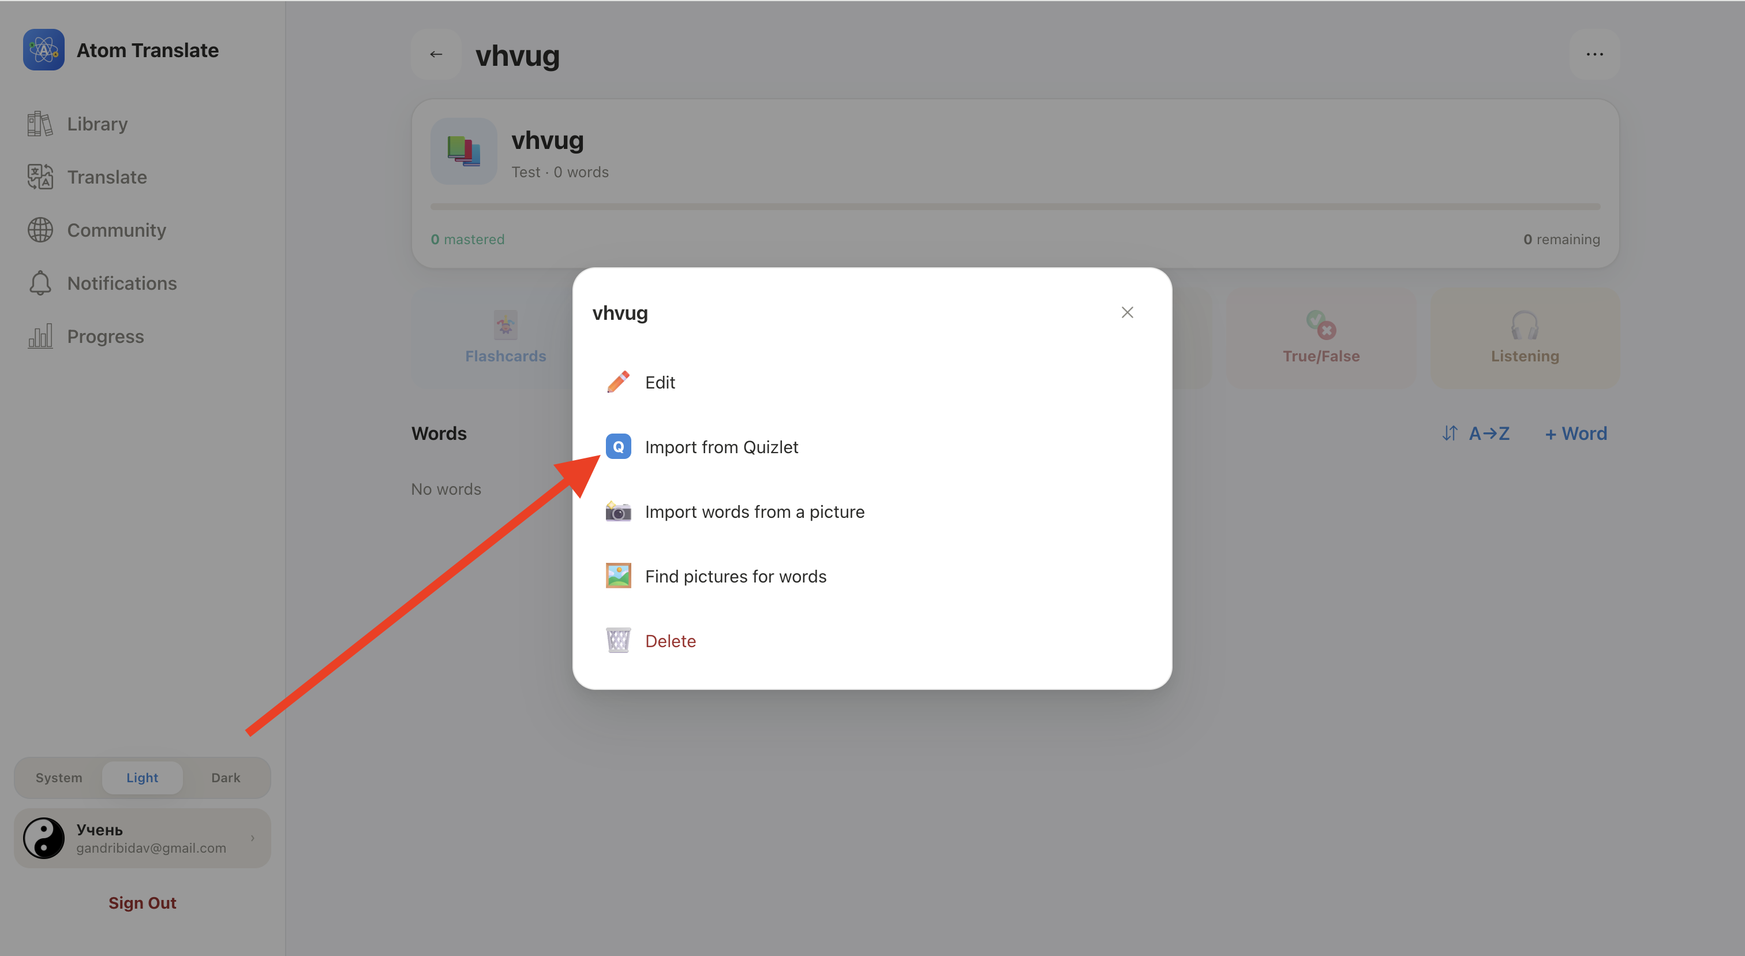This screenshot has width=1745, height=956.
Task: Open the Flashcards study mode
Action: coord(505,337)
